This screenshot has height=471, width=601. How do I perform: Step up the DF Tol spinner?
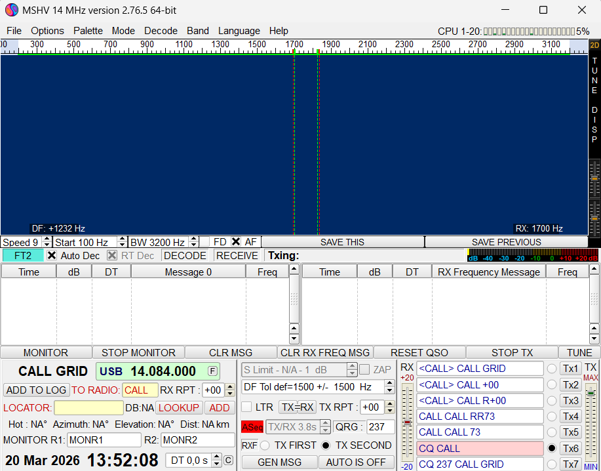(x=389, y=384)
